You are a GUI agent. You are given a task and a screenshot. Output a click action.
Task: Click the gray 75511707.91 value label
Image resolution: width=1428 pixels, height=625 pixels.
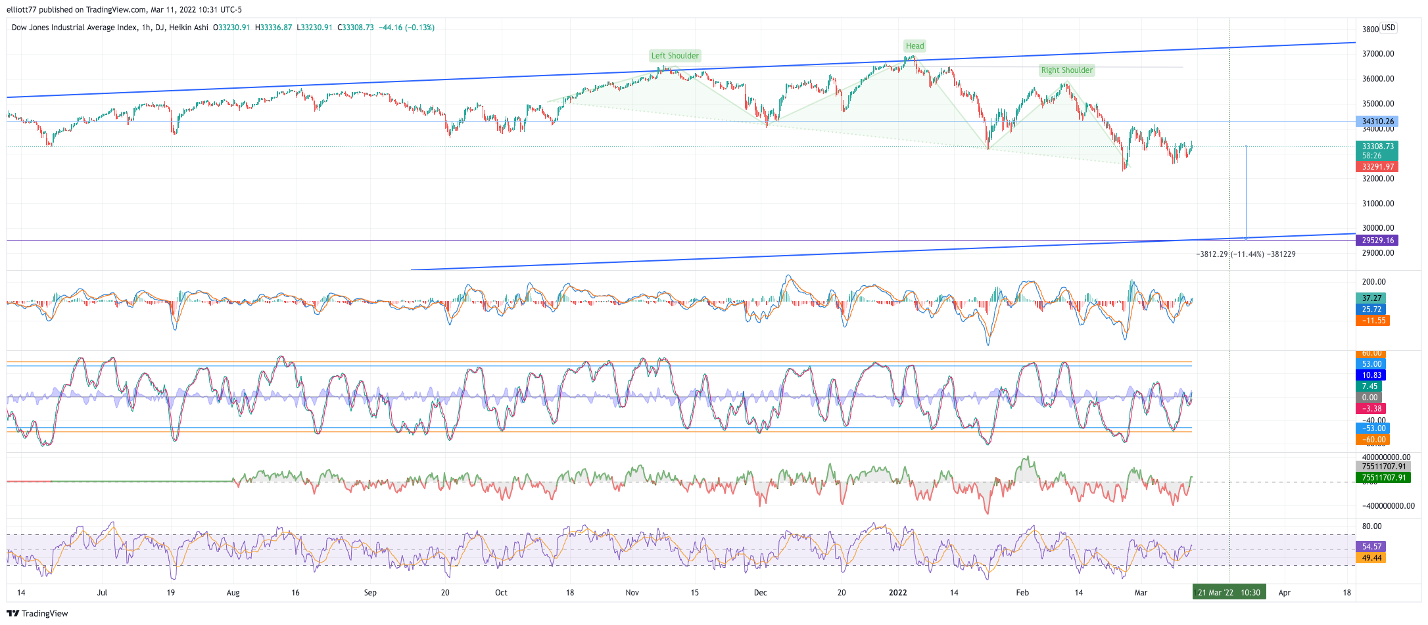pyautogui.click(x=1383, y=467)
